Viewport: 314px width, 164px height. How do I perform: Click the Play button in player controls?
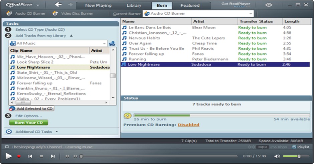click(x=9, y=156)
